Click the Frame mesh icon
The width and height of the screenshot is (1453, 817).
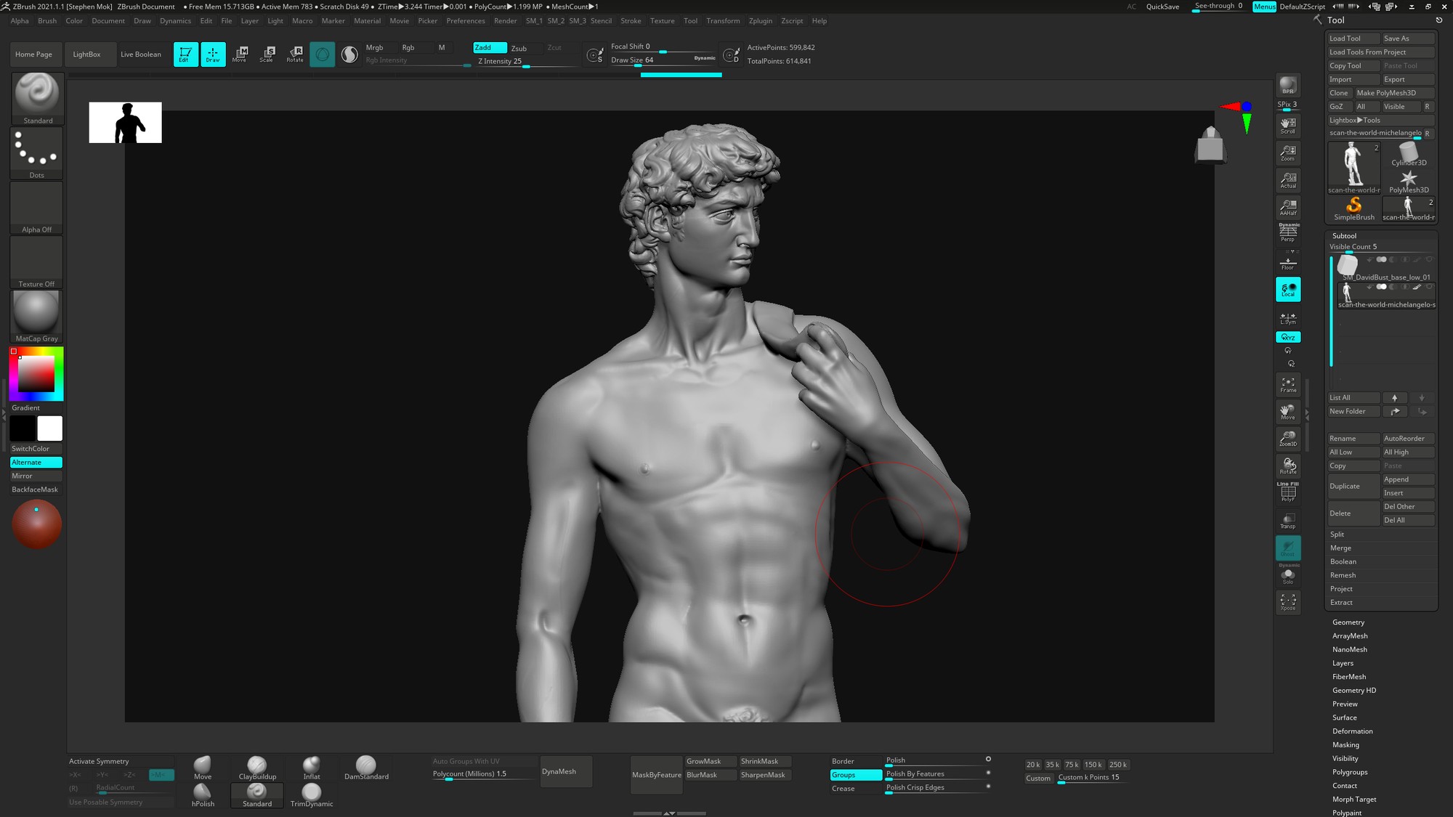(1288, 384)
